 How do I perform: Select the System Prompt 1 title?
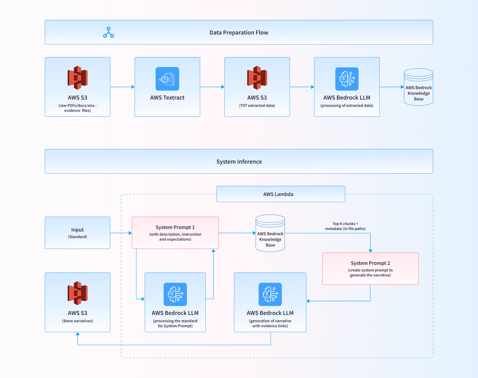coord(175,227)
